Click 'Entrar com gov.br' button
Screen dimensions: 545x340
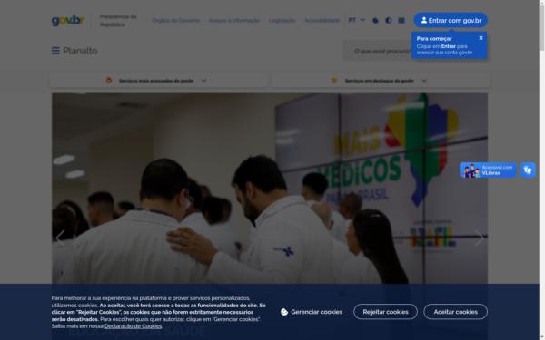451,21
